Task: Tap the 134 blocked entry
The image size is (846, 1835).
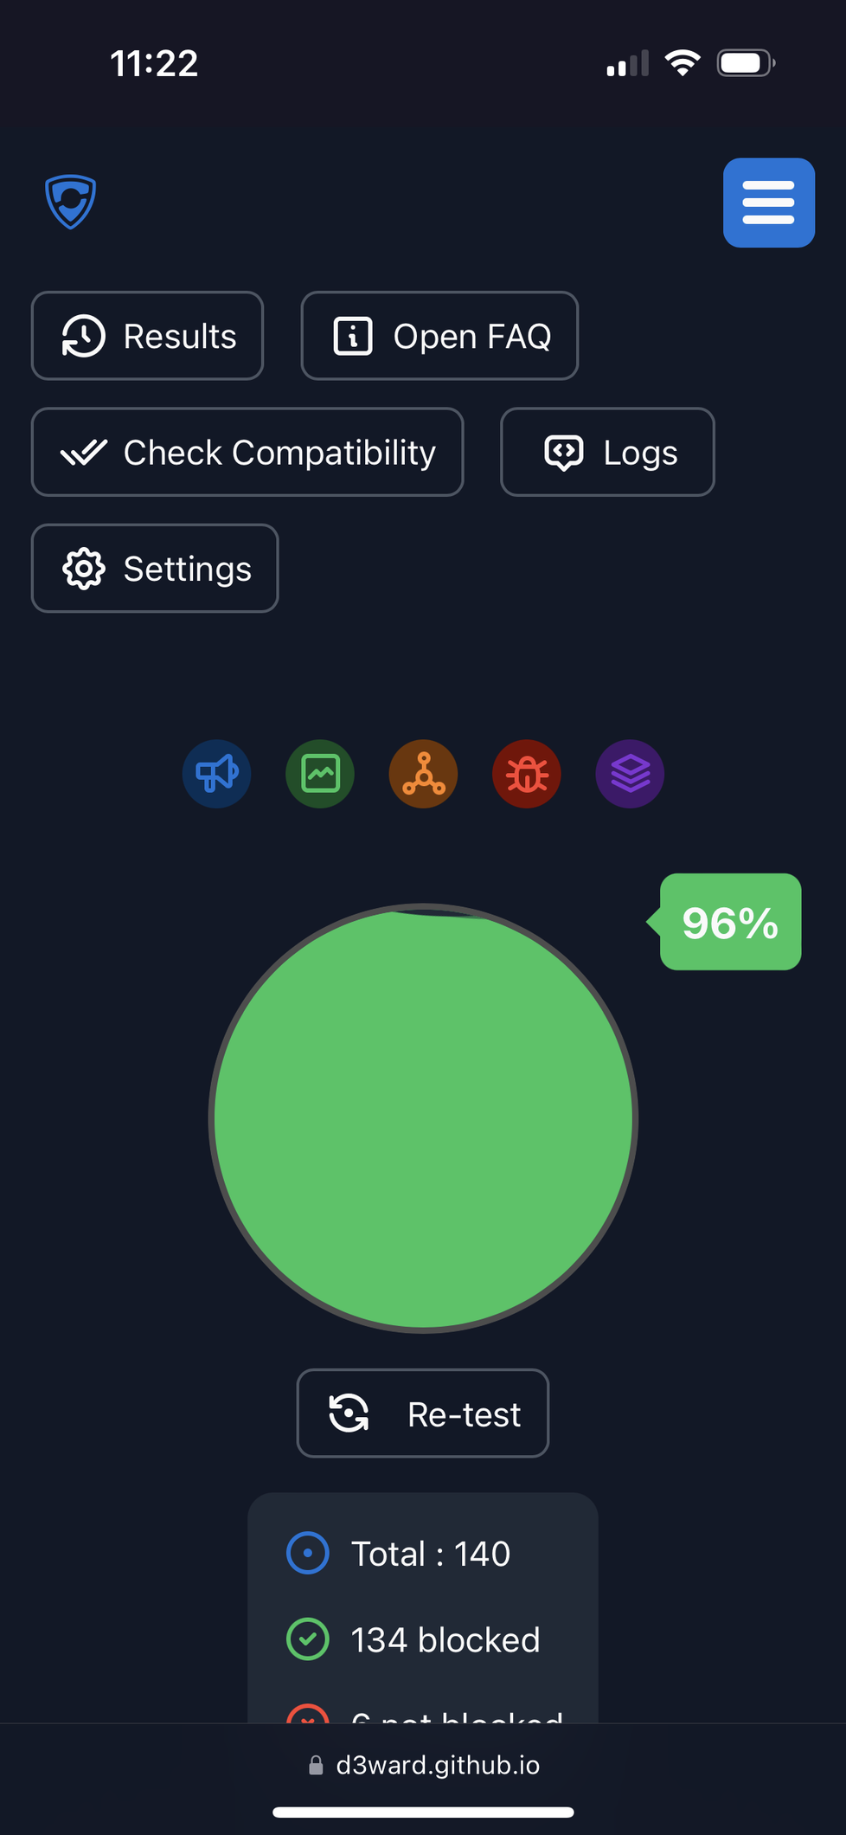Action: [x=445, y=1640]
